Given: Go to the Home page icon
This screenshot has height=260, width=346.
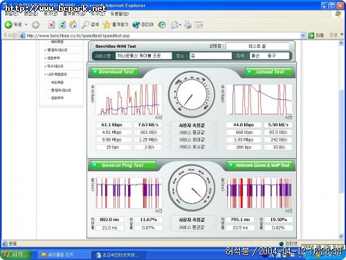Looking at the screenshot, I should 73,24.
